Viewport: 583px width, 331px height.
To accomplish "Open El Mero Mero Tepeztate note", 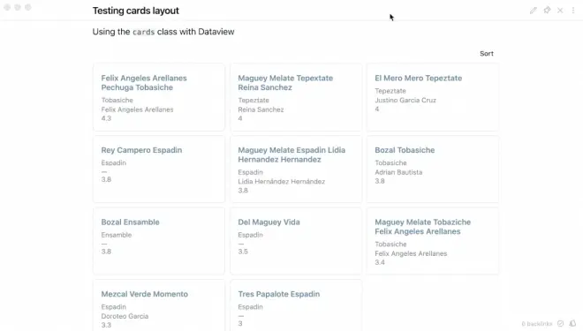I will coord(419,78).
